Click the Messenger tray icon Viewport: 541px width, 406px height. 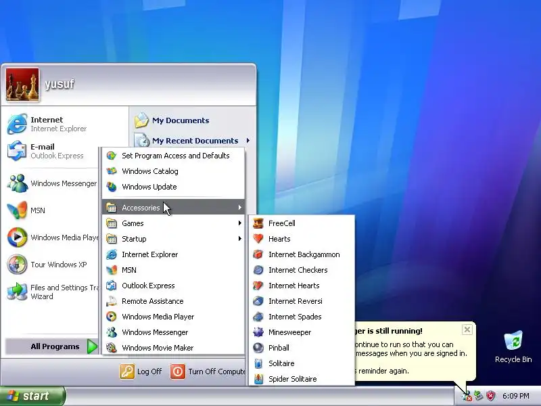pos(467,396)
